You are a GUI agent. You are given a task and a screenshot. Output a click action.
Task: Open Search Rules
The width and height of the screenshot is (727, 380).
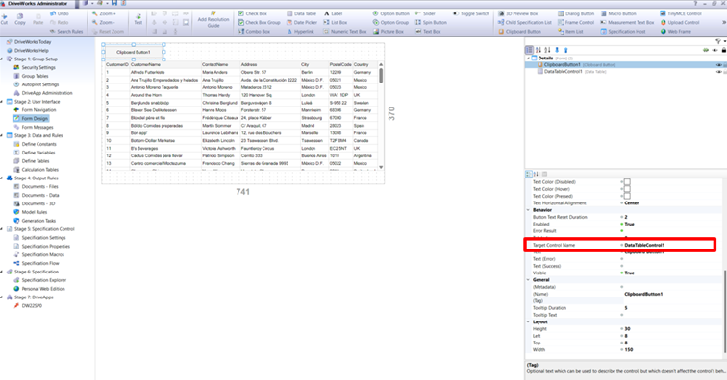65,31
